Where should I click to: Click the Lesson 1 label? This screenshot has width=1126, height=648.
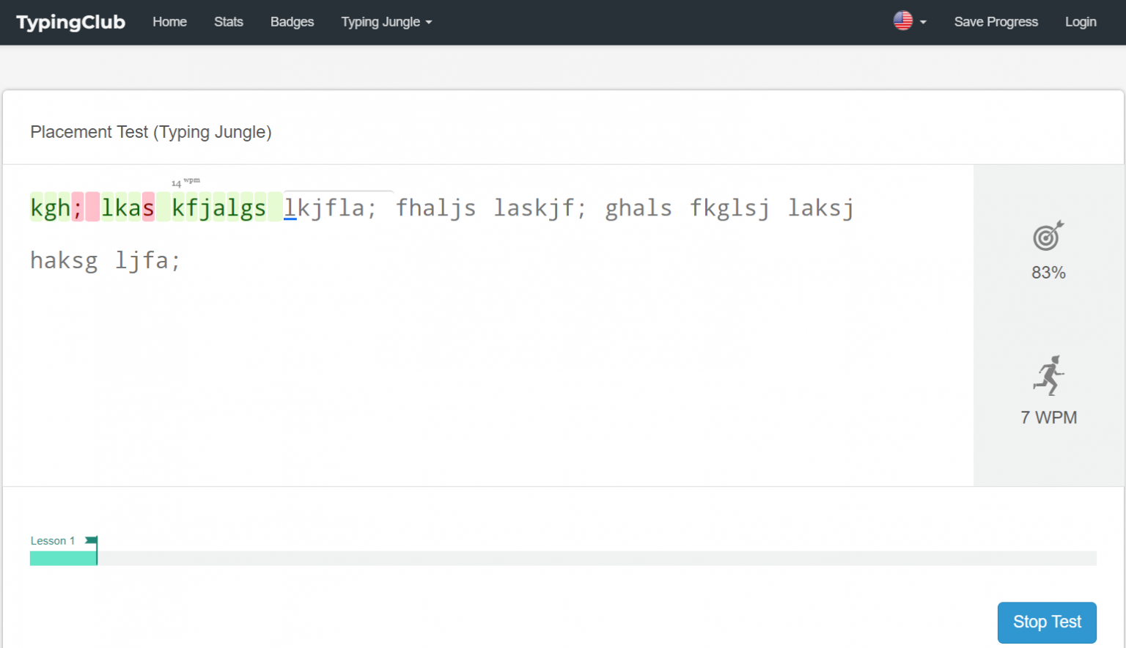52,541
